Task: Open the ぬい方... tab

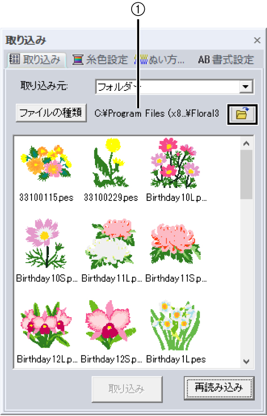Action: [x=160, y=60]
